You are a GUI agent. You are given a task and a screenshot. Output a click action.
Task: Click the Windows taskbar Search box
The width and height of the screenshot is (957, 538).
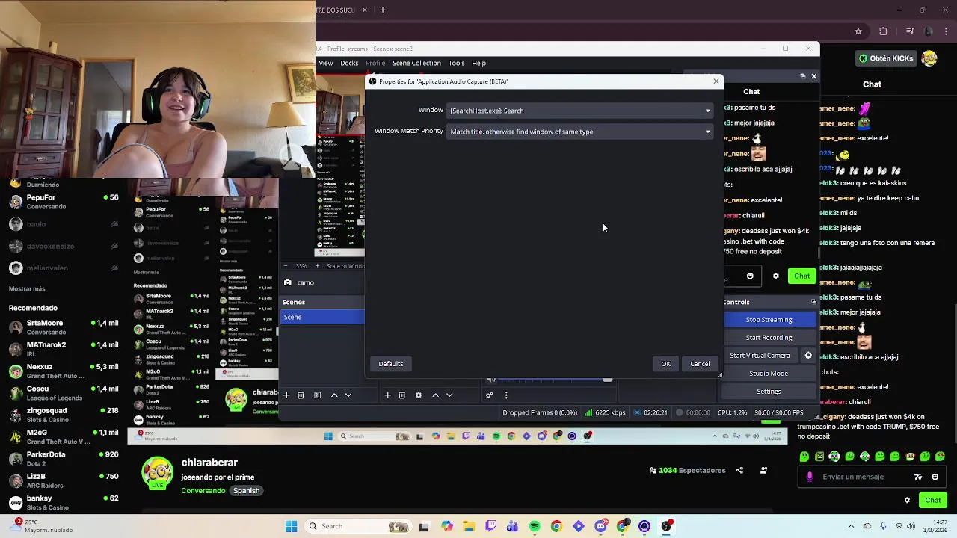pos(359,526)
